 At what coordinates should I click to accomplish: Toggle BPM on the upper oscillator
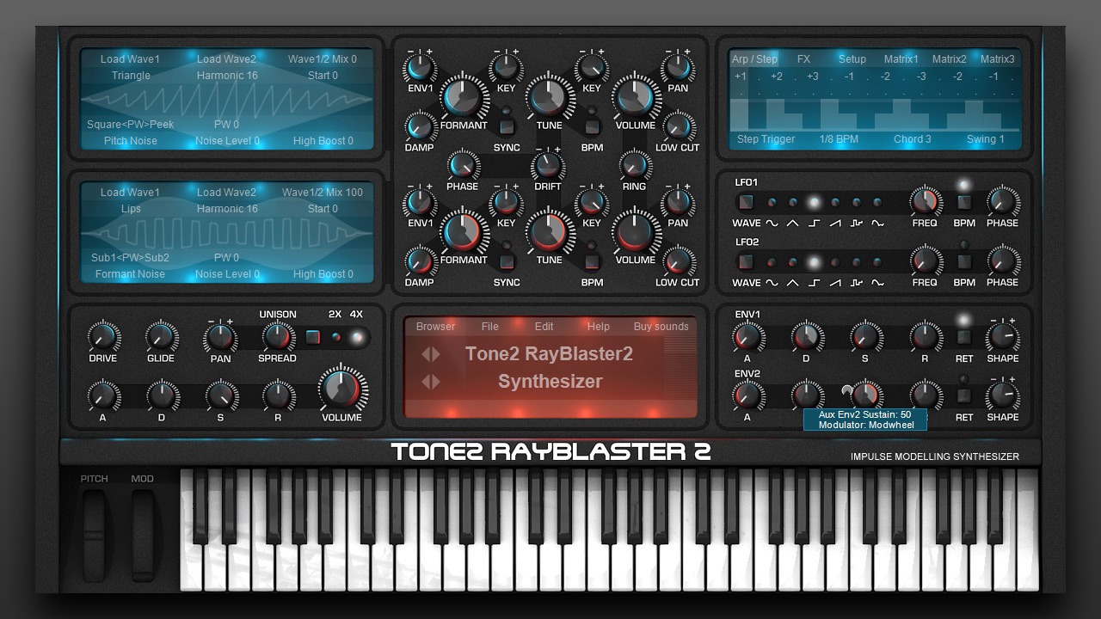(592, 127)
